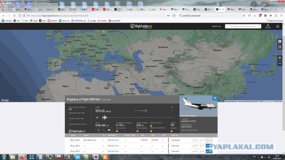The width and height of the screenshot is (285, 160).
Task: Open the Правка menu in Firefox
Action: pyautogui.click(x=10, y=5)
